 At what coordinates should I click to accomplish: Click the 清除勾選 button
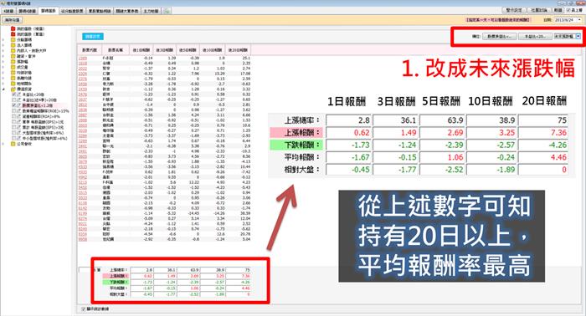coord(13,20)
